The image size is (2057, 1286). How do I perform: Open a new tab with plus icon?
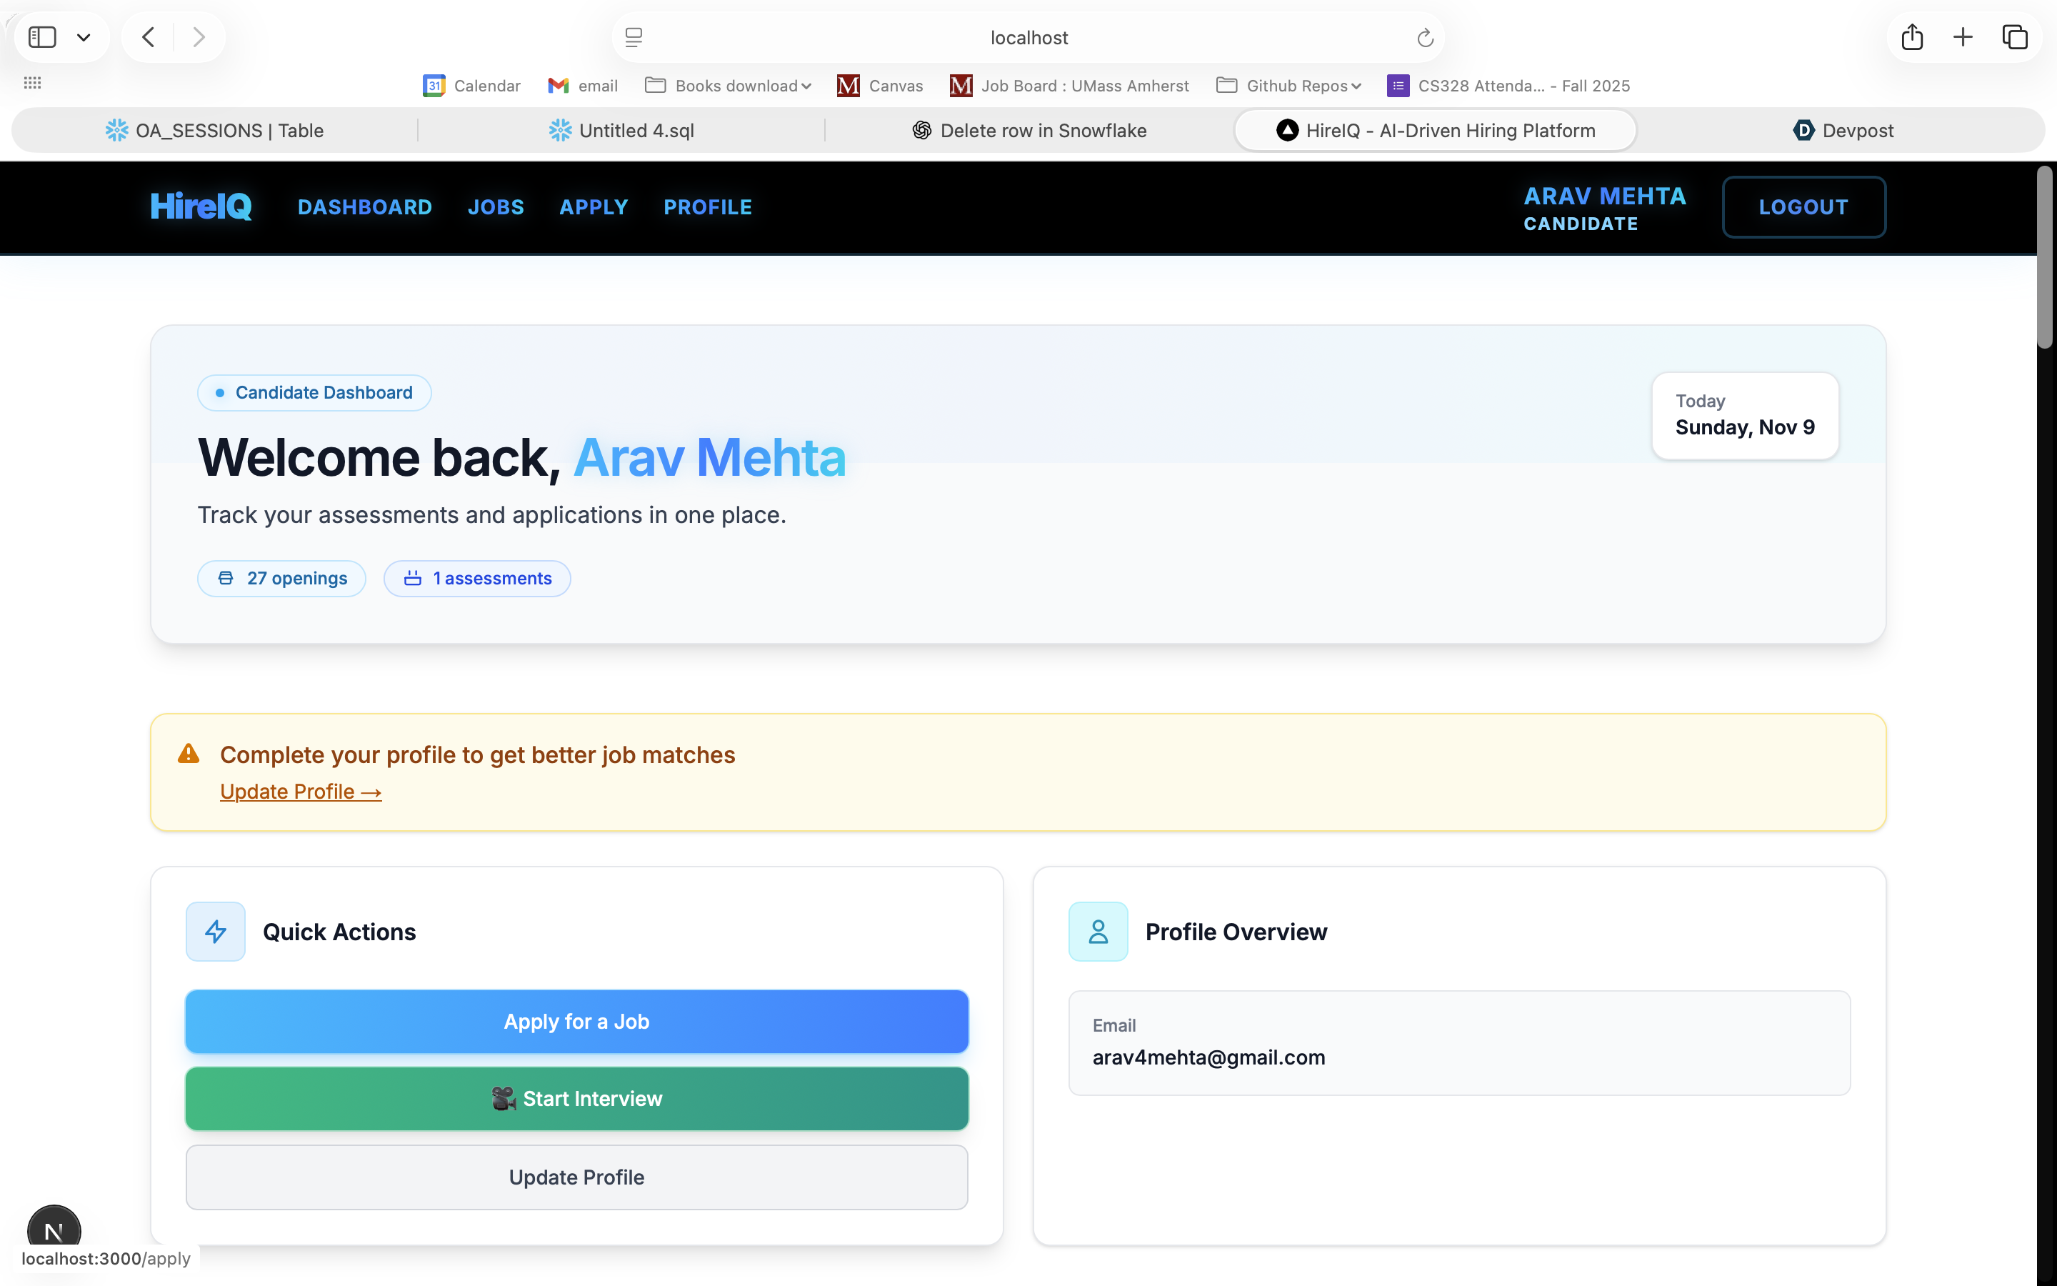point(1963,37)
